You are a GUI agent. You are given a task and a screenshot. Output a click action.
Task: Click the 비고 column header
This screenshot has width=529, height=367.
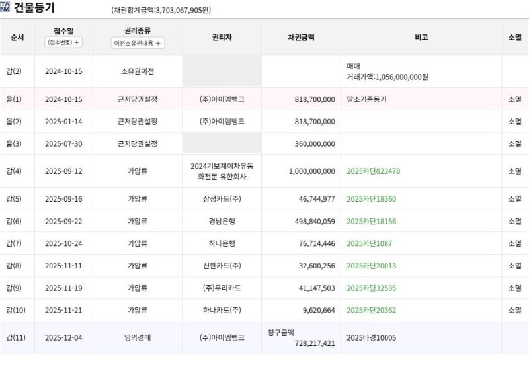click(421, 38)
